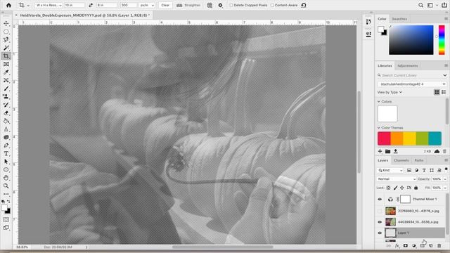Select the Brush tool
The image size is (450, 253).
click(6, 89)
